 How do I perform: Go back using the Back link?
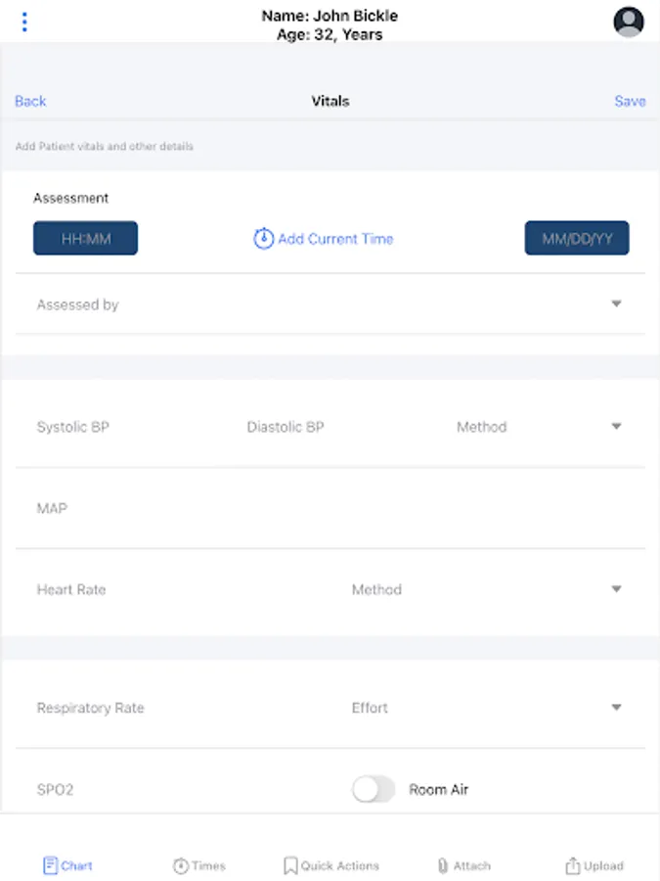tap(30, 101)
